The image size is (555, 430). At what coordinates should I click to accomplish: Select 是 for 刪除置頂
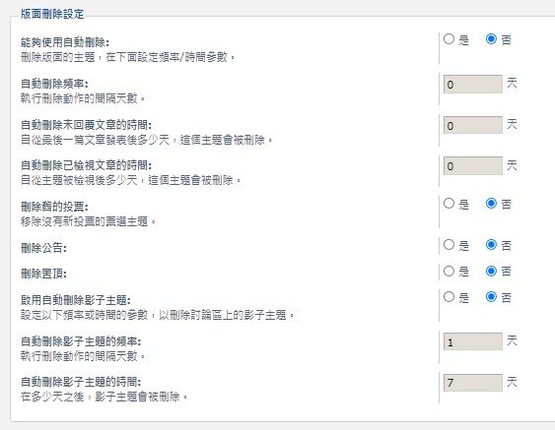[x=449, y=271]
